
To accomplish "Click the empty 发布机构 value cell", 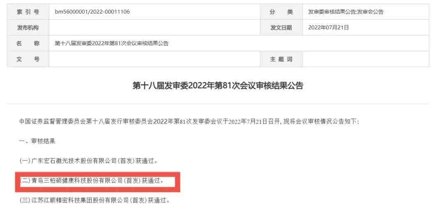I will pyautogui.click(x=154, y=27).
